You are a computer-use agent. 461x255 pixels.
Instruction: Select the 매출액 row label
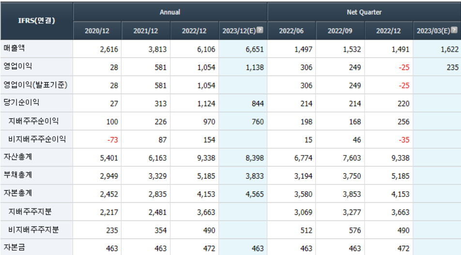(x=14, y=48)
